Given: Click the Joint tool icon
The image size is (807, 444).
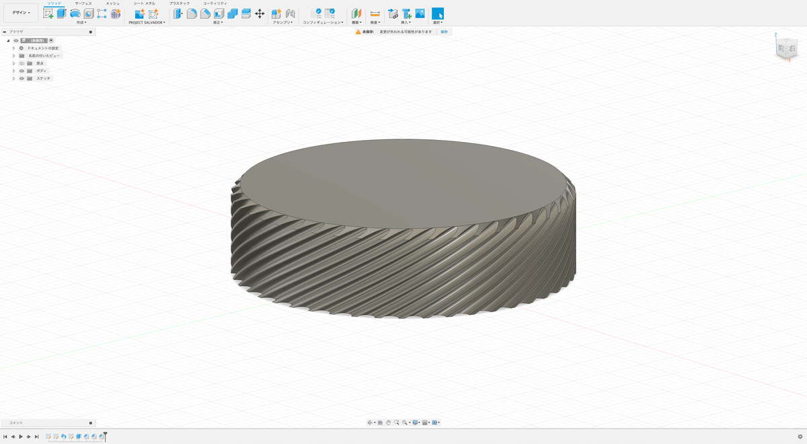Looking at the screenshot, I should 290,13.
